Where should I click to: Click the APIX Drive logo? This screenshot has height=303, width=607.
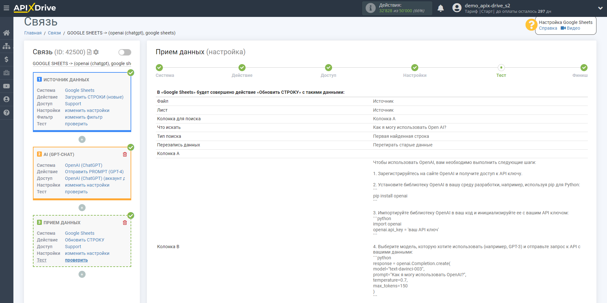(x=35, y=8)
